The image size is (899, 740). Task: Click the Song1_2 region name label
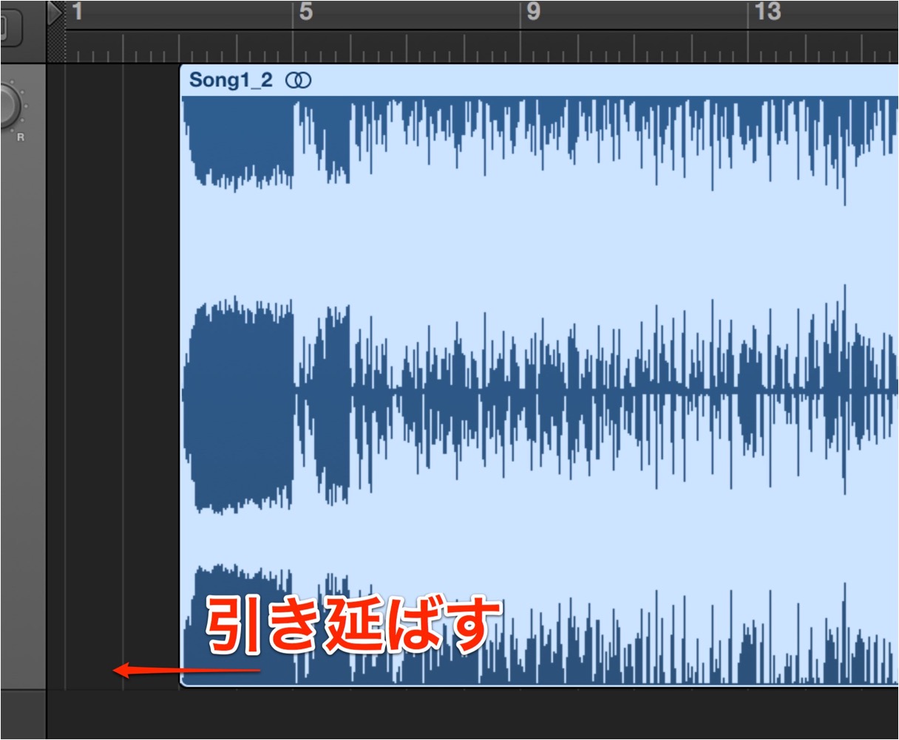tap(231, 80)
